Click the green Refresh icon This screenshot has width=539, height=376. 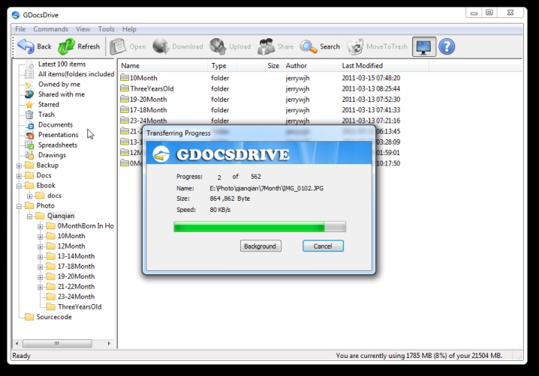pyautogui.click(x=67, y=46)
